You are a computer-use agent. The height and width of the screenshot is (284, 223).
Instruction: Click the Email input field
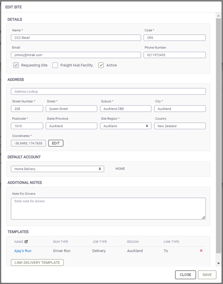click(x=76, y=55)
